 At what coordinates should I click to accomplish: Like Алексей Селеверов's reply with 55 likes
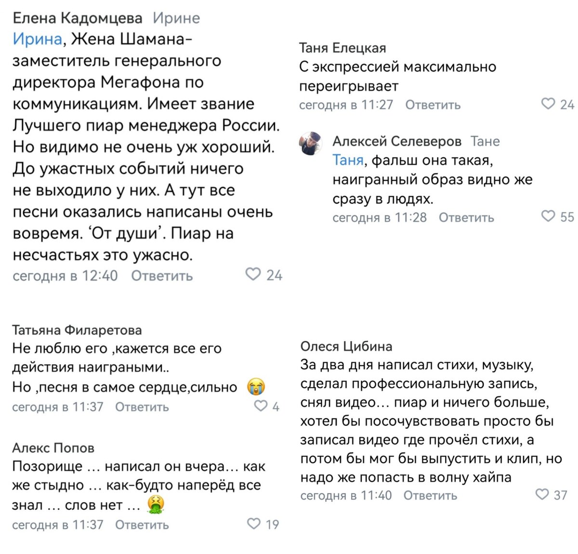[x=548, y=217]
